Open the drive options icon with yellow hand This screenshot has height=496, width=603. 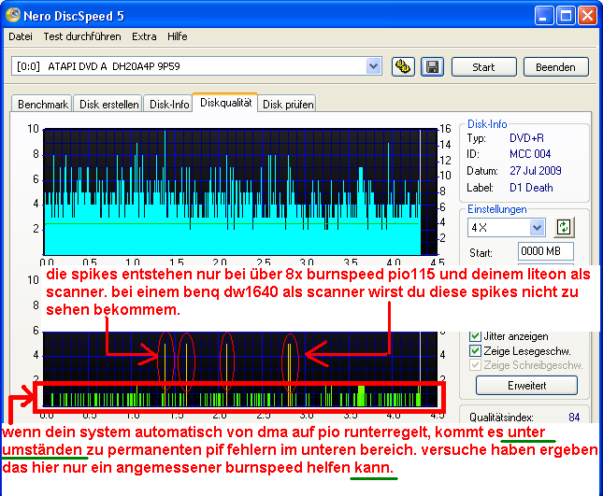(403, 67)
